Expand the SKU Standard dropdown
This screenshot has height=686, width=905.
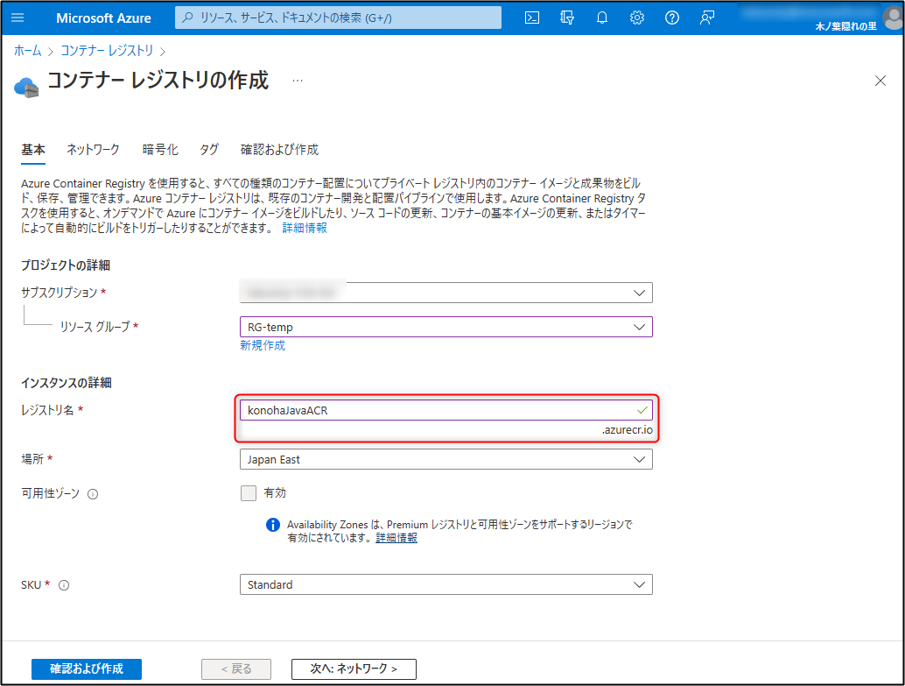pyautogui.click(x=446, y=584)
